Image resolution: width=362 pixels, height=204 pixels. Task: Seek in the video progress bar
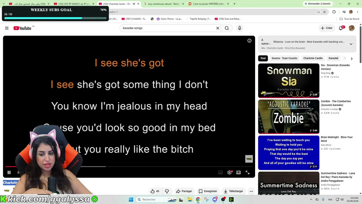pyautogui.click(x=129, y=167)
